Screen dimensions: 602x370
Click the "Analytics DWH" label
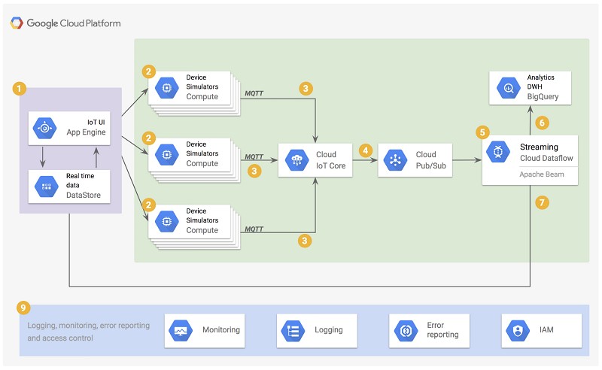pyautogui.click(x=540, y=82)
